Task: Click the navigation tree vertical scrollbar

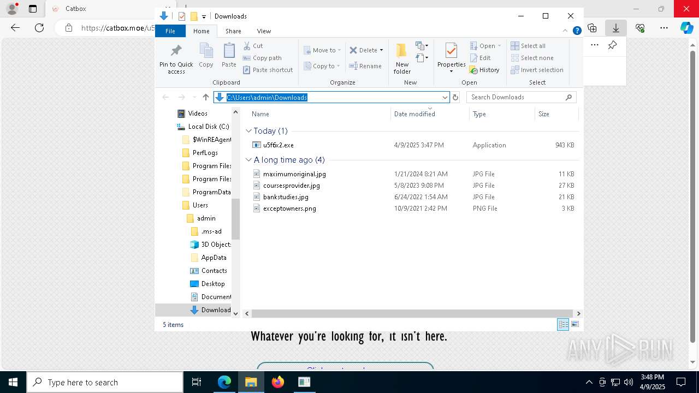Action: (236, 219)
